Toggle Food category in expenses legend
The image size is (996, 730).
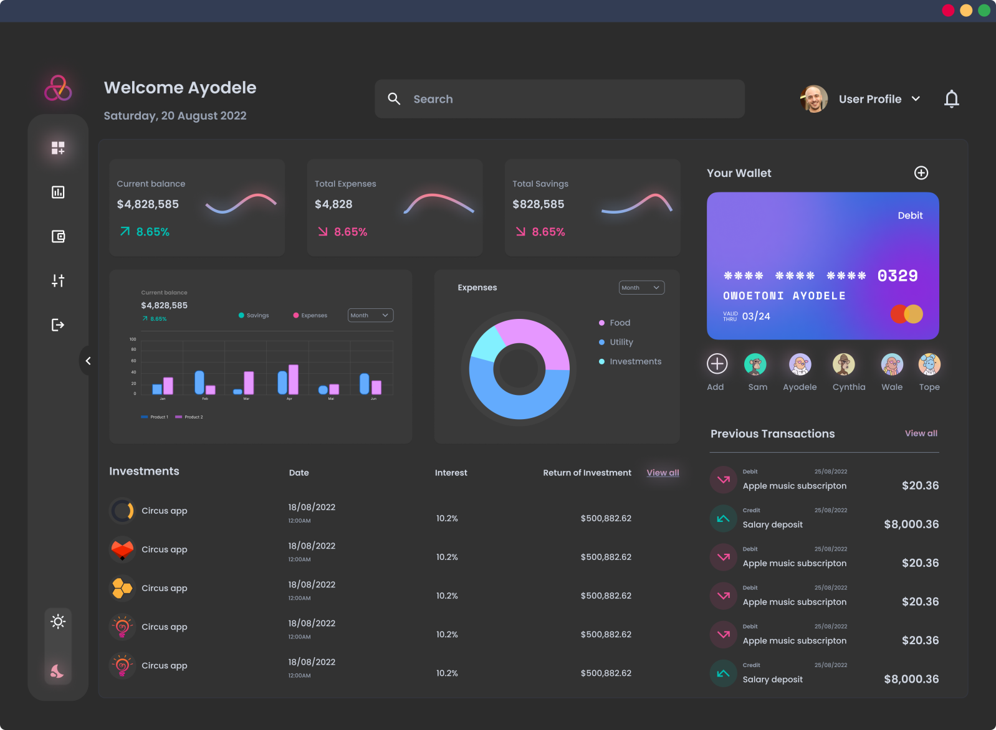point(615,323)
